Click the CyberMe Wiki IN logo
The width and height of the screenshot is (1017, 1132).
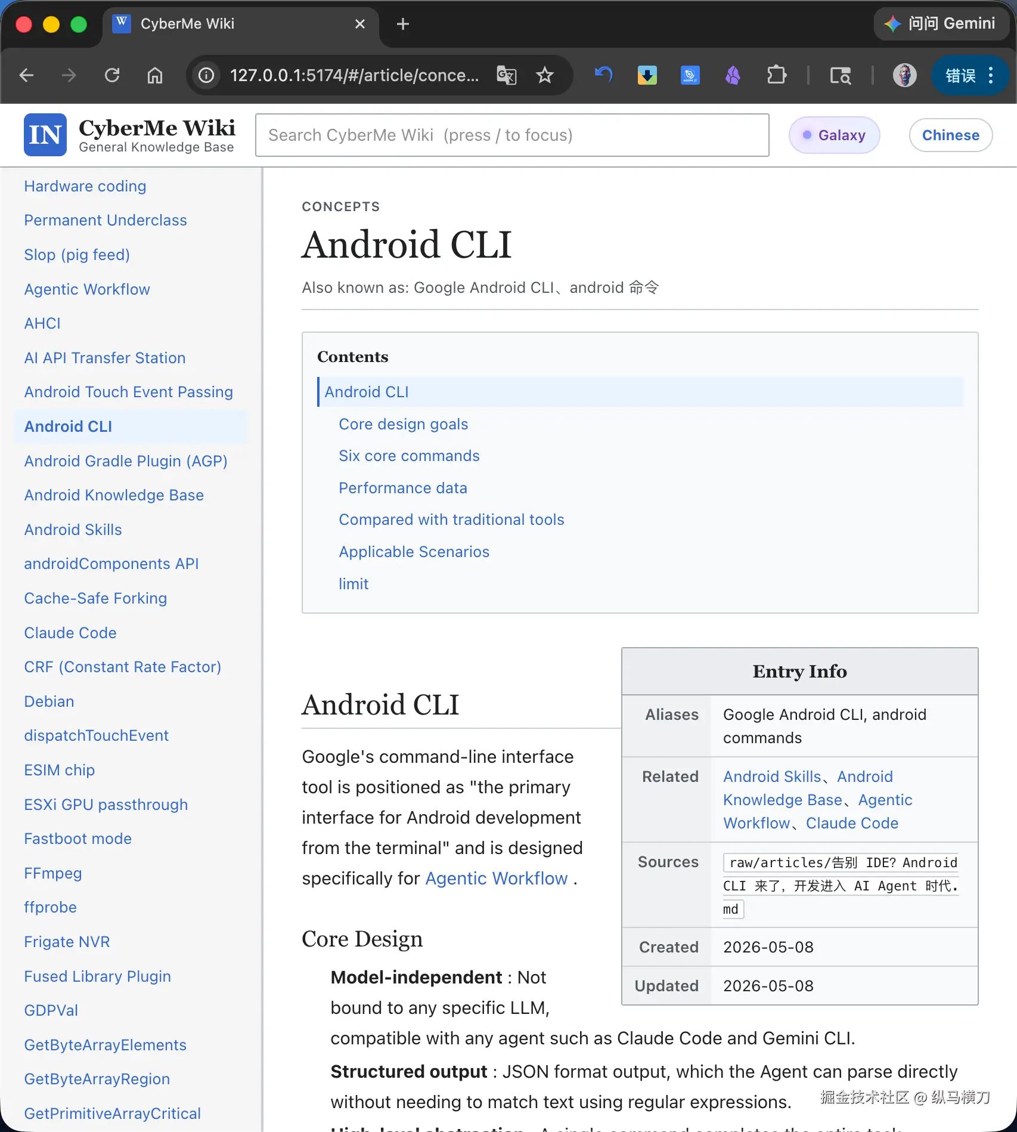tap(45, 135)
